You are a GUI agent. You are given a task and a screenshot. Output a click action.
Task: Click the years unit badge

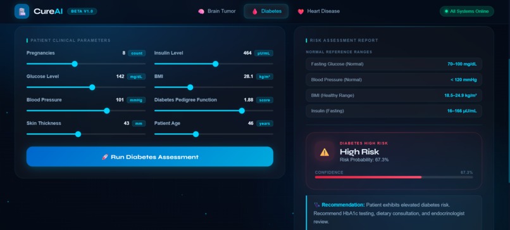tap(264, 124)
